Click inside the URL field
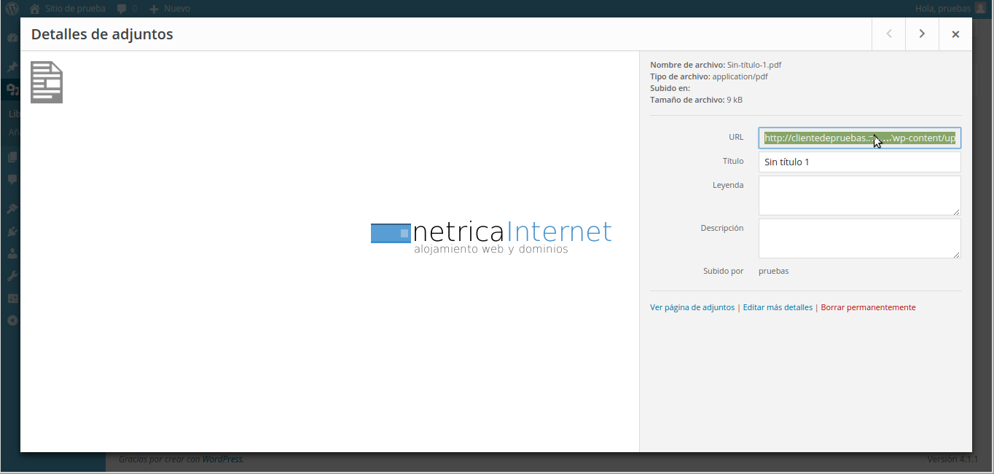 point(859,138)
